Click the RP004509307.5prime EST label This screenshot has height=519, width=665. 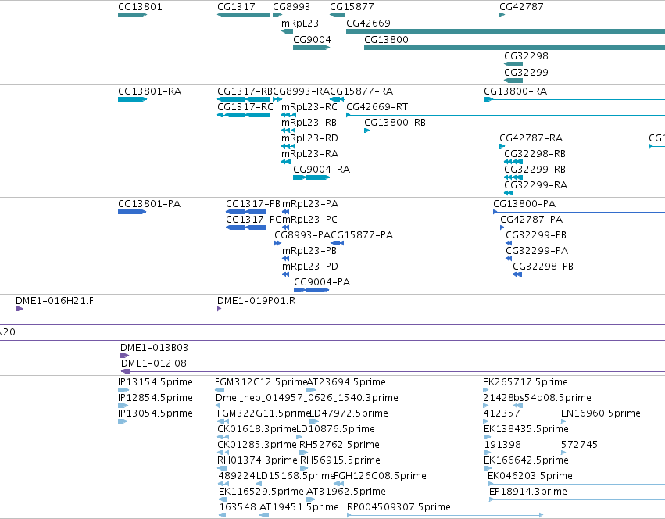pyautogui.click(x=399, y=507)
